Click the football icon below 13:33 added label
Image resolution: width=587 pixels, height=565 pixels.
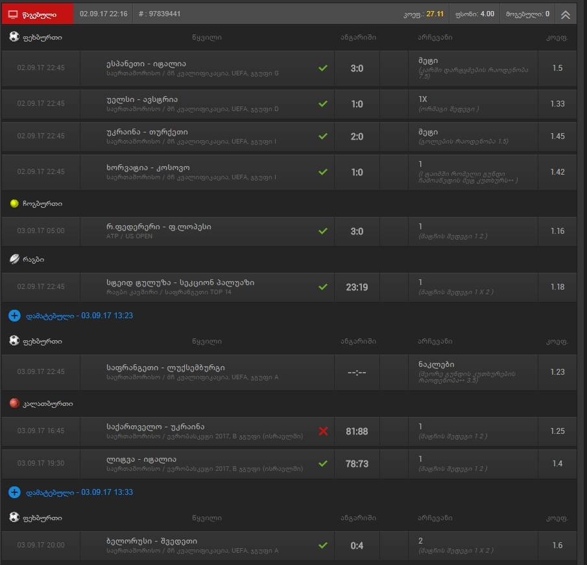pos(14,518)
